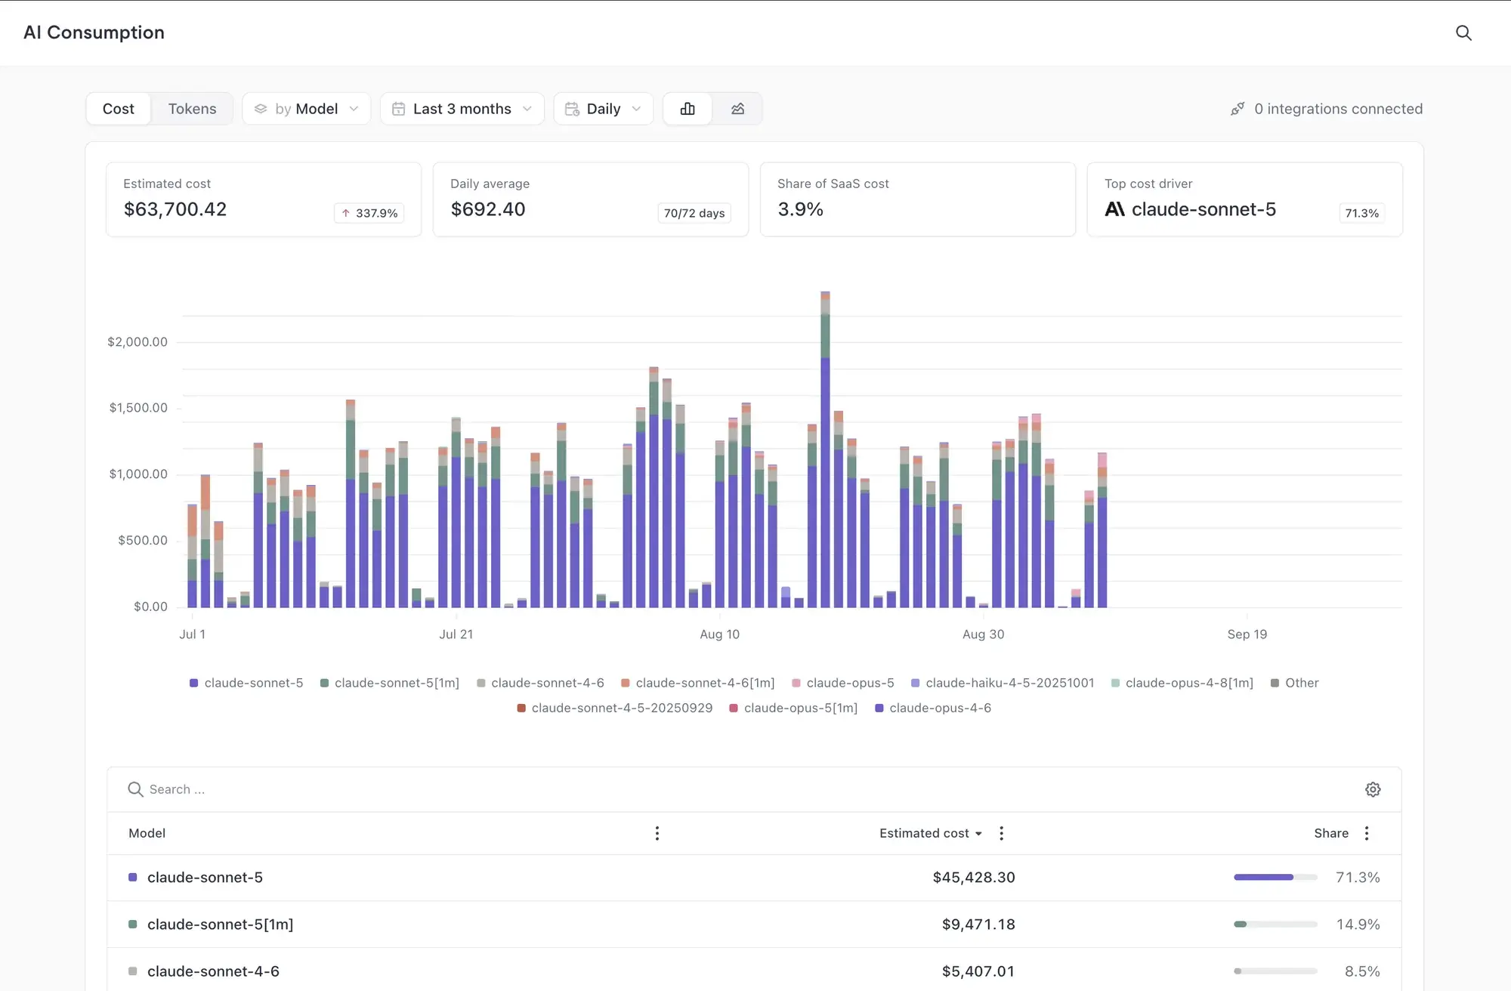Click the calendar icon in date range

point(399,109)
